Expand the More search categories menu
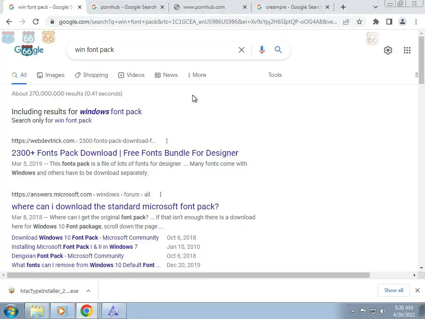Screen dimensions: 425x319 tap(197, 75)
